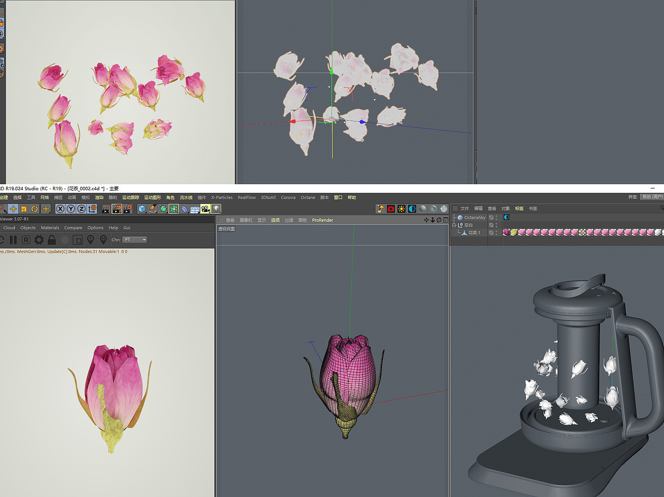Click the bird plugin toolbar icon
Viewport: 664px width, 497px height.
pos(380,209)
